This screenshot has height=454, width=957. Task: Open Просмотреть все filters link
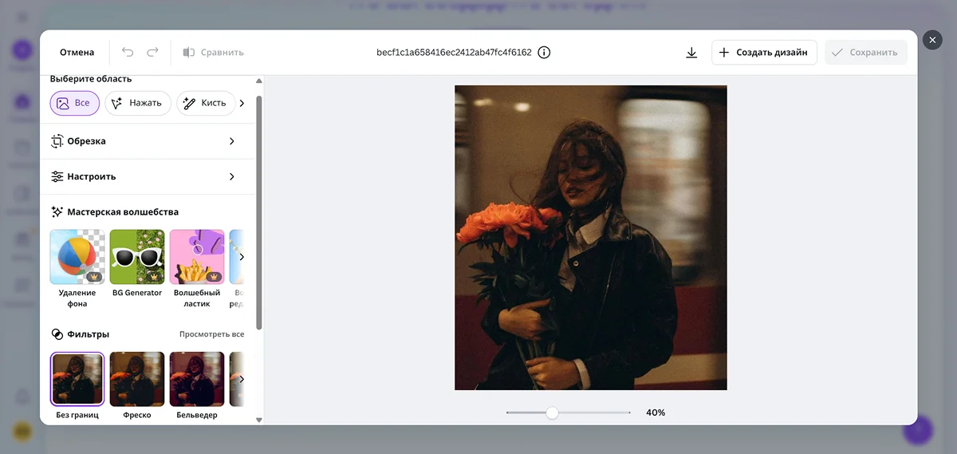click(211, 334)
